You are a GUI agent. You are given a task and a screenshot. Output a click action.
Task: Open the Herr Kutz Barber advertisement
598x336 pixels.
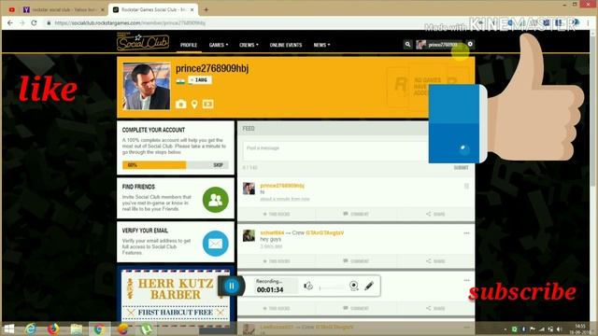pyautogui.click(x=176, y=298)
